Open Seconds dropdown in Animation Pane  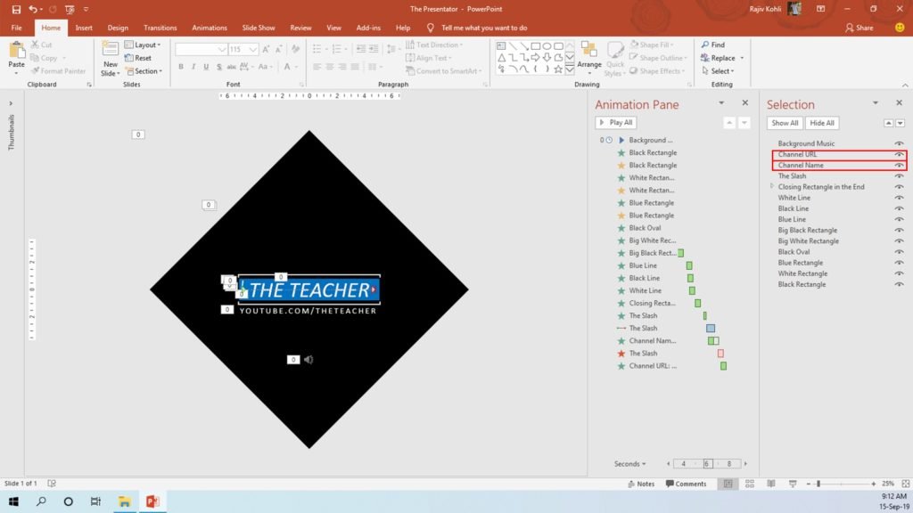(629, 463)
